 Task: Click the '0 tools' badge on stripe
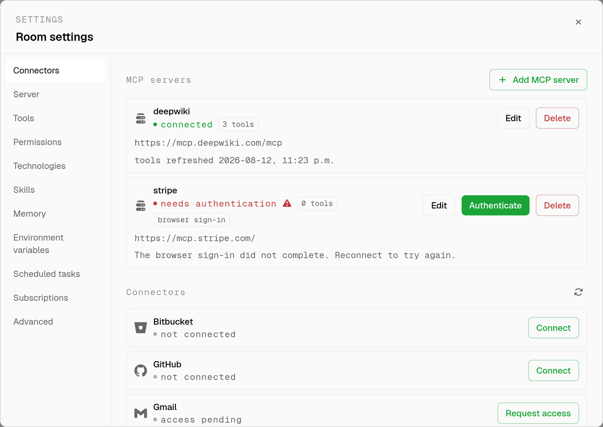(317, 203)
